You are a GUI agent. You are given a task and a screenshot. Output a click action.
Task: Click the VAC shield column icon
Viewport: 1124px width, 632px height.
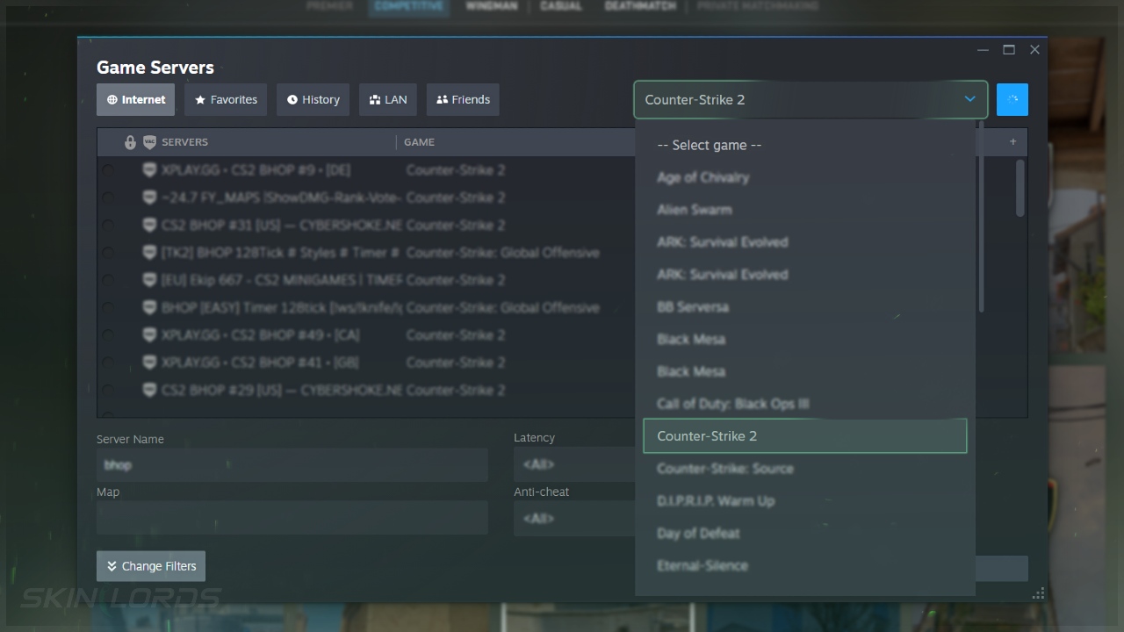pos(149,142)
